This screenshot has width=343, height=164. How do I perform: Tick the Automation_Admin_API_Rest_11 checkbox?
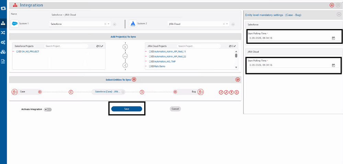click(x=150, y=52)
